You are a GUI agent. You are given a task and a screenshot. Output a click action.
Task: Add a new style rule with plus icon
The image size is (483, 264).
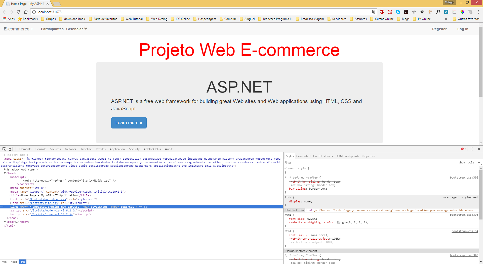coord(479,162)
